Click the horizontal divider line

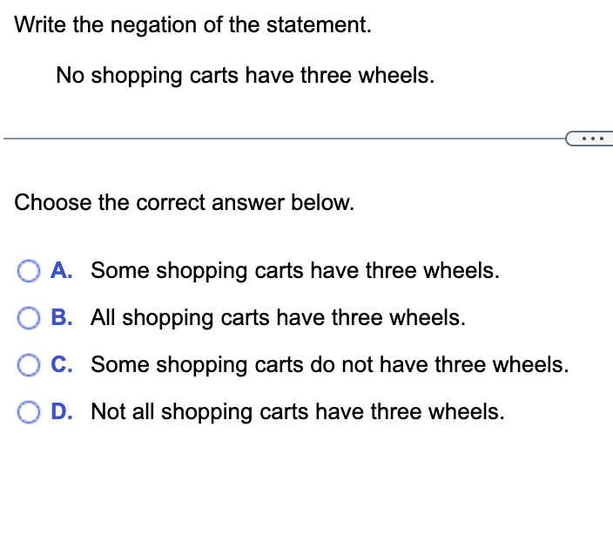coord(284,139)
